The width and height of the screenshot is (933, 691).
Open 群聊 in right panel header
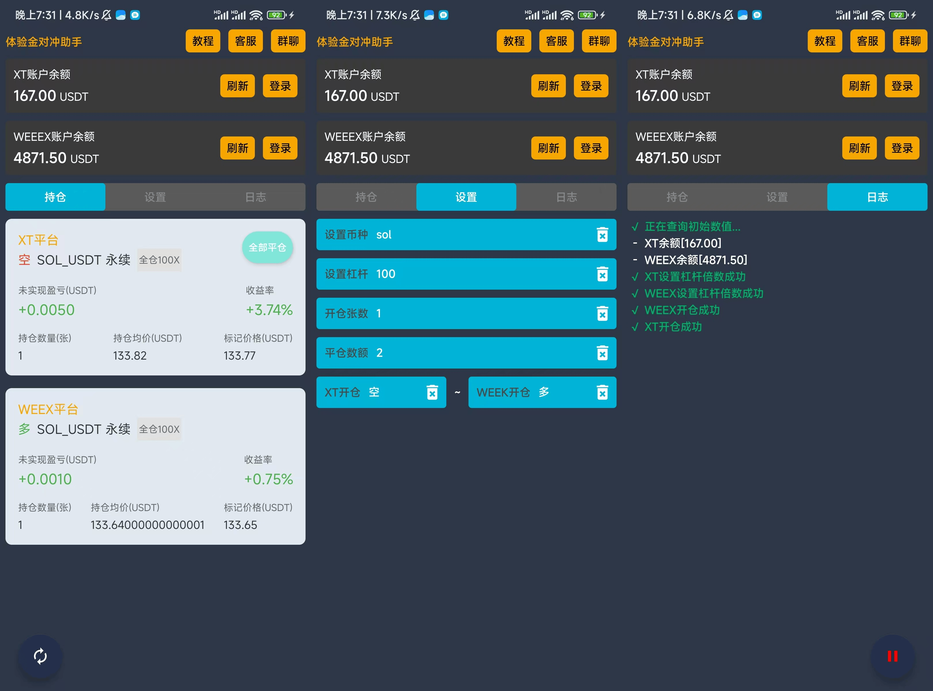(x=910, y=41)
